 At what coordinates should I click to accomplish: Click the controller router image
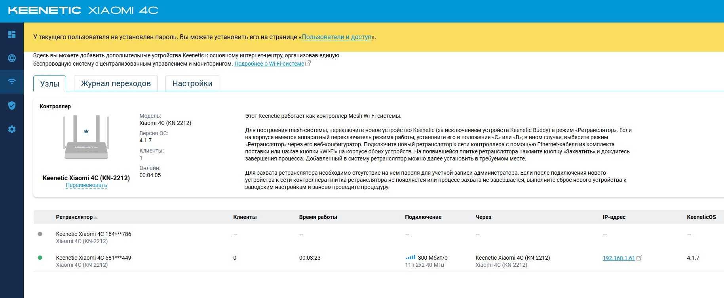click(86, 137)
